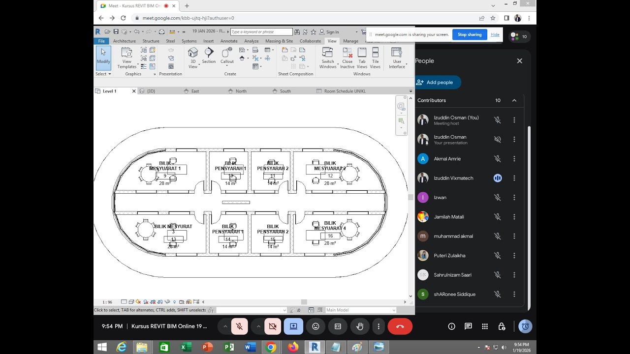Open audio settings arrow beside microphone
The width and height of the screenshot is (630, 354).
click(225, 326)
